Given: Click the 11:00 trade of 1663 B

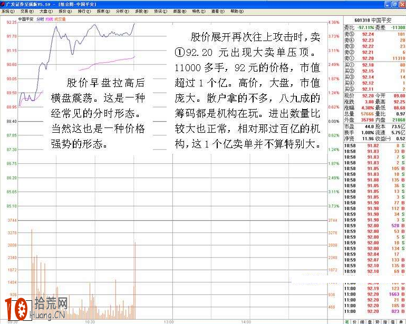Looking at the screenshot, I should click(375, 294).
